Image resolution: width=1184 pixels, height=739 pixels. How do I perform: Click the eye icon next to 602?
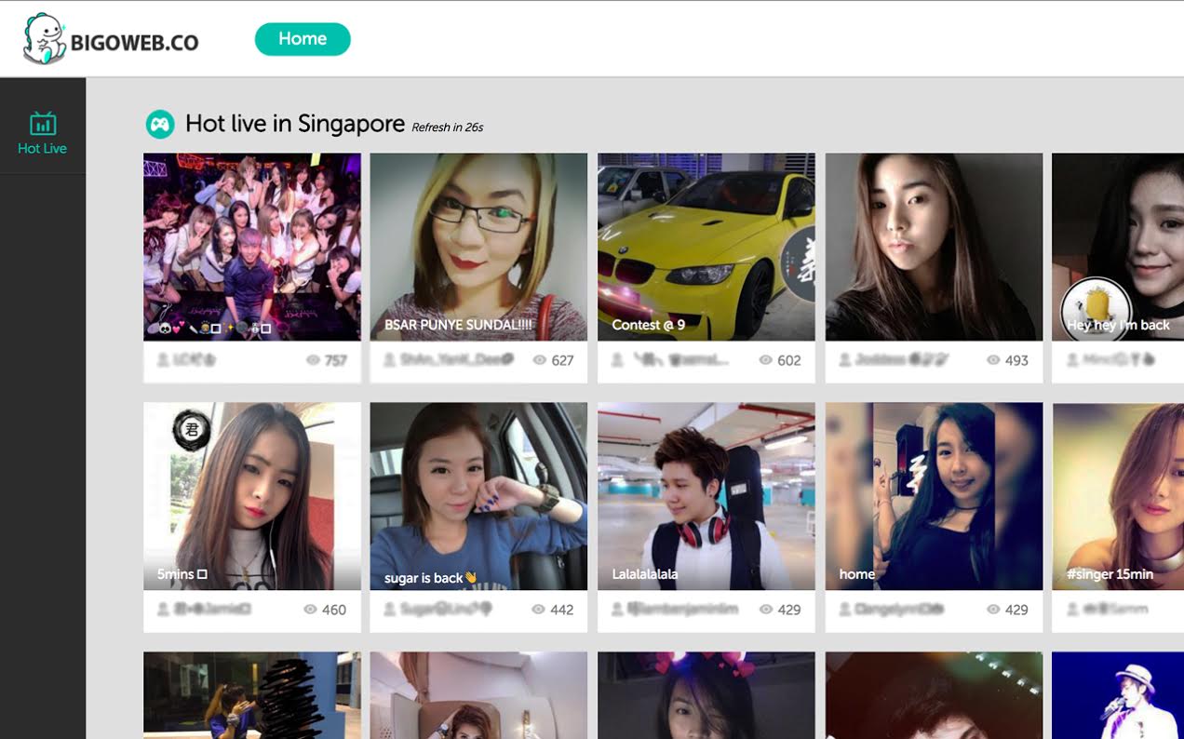[766, 360]
